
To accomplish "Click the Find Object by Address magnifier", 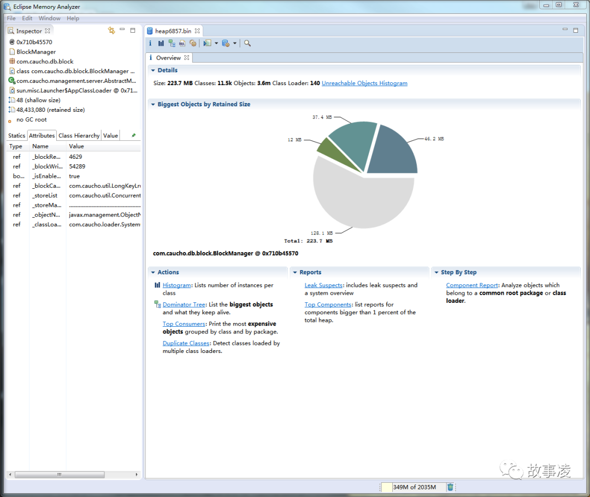I will pyautogui.click(x=247, y=43).
